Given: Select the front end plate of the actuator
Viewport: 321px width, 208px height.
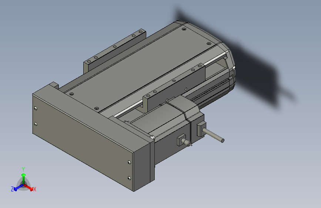Looking at the screenshot, I should (x=83, y=143).
